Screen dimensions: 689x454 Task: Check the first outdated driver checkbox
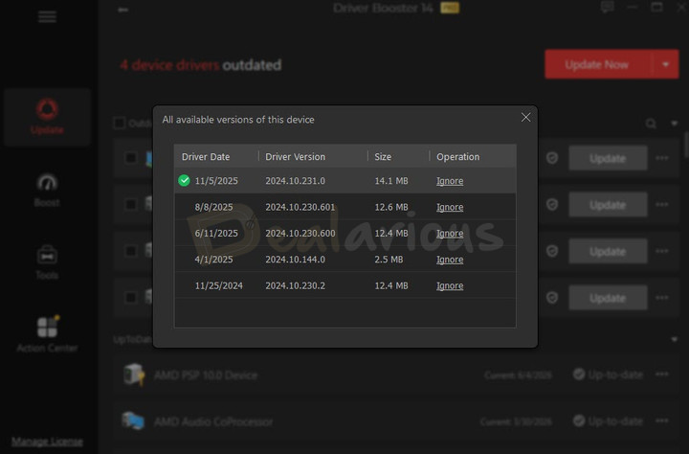coord(130,157)
